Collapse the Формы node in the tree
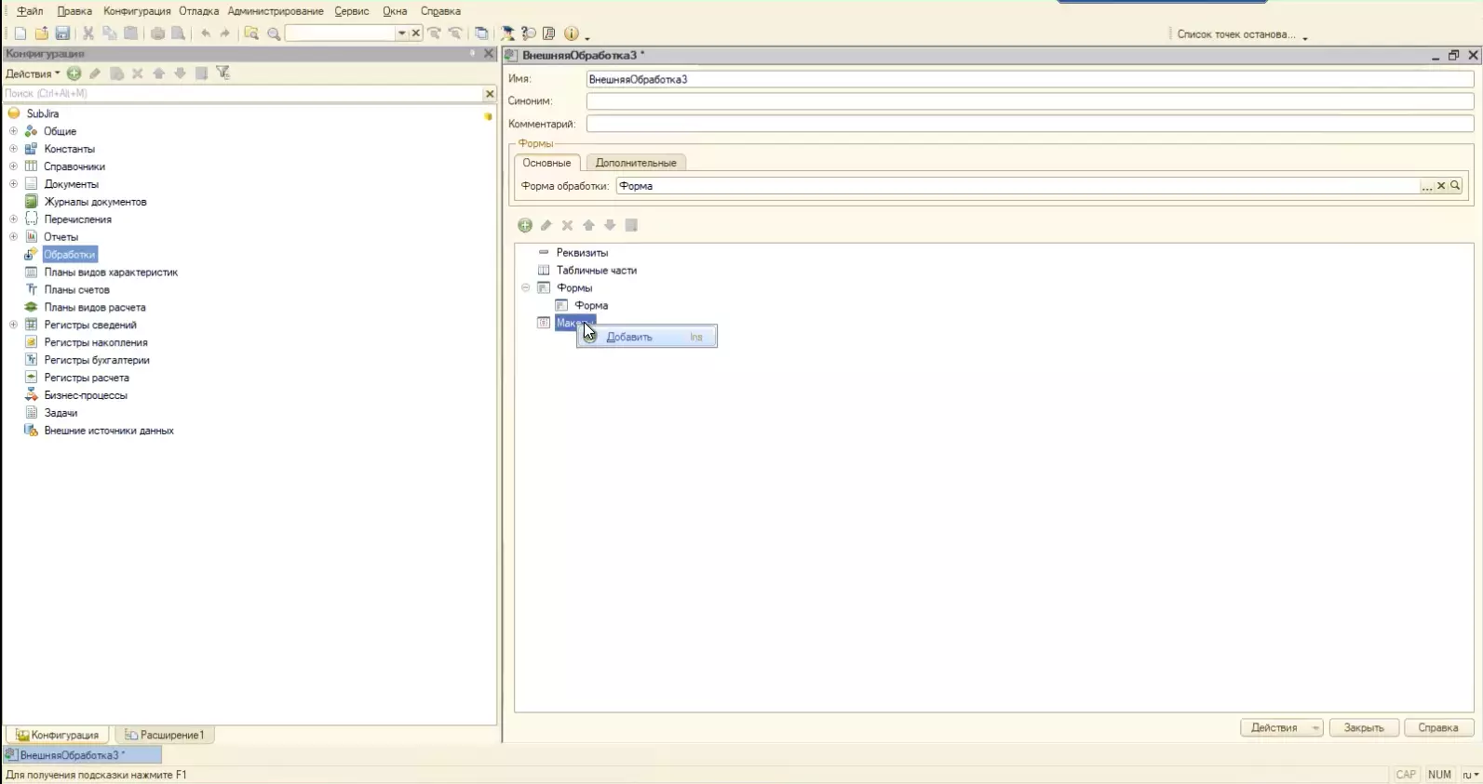Screen dimensions: 1483x784 pyautogui.click(x=526, y=288)
